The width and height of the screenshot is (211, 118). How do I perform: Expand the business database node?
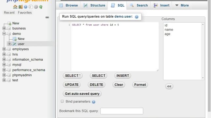pos(4,28)
